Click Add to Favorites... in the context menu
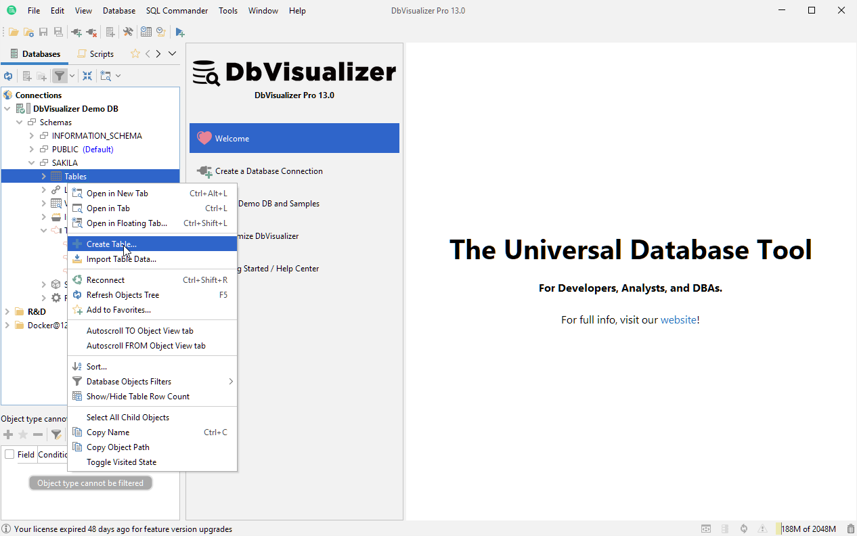This screenshot has width=857, height=536. [152, 309]
